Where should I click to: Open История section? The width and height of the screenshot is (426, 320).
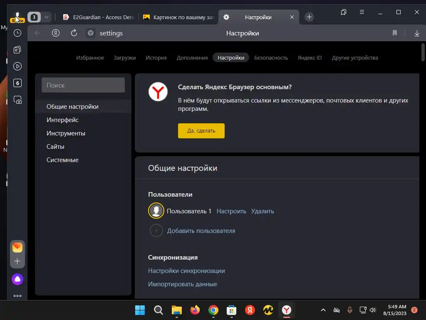click(156, 57)
